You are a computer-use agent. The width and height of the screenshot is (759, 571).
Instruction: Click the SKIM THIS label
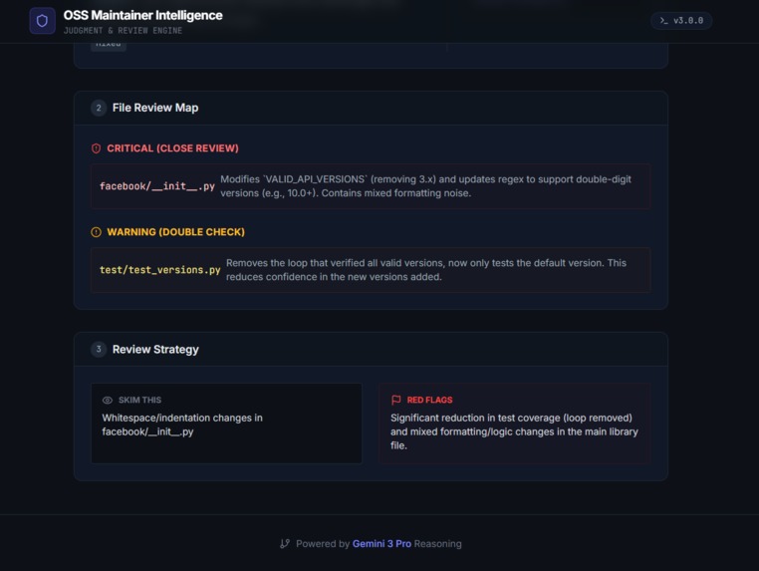tap(139, 400)
